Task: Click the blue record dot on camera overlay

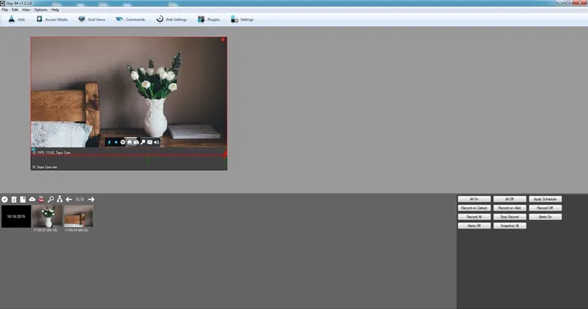Action: pos(116,143)
